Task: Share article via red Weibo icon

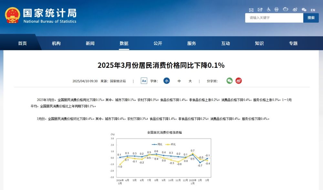Action: pyautogui.click(x=238, y=81)
